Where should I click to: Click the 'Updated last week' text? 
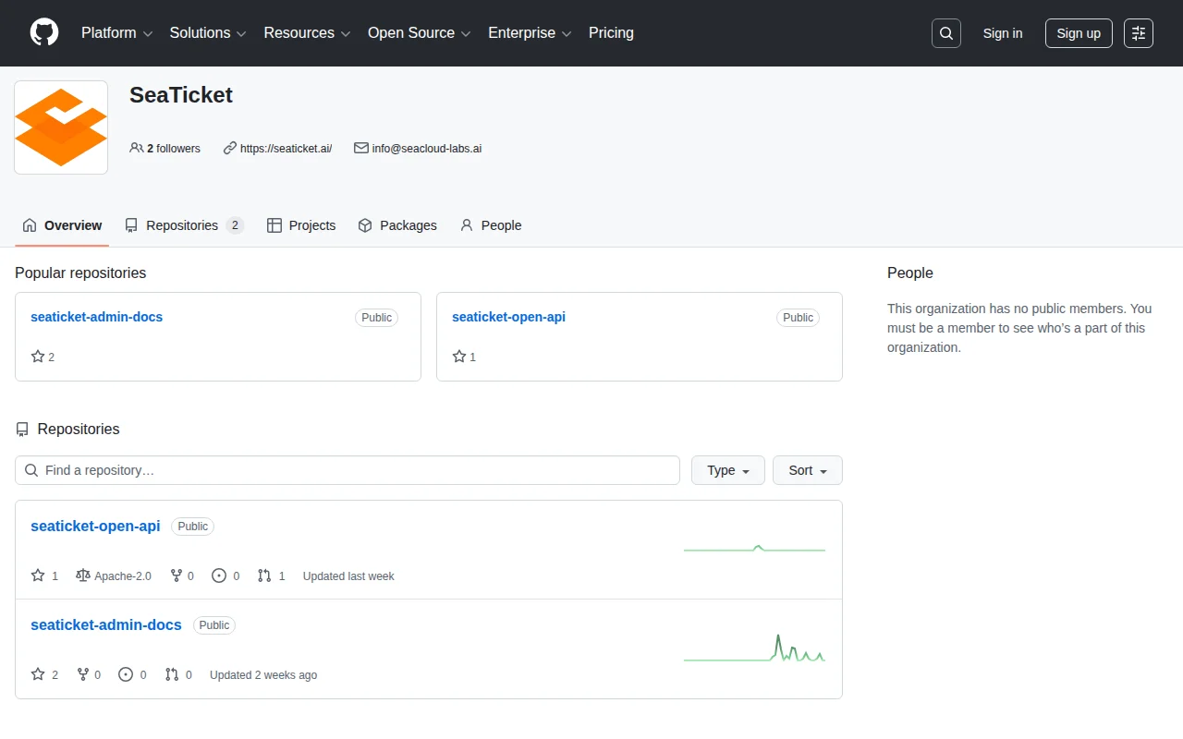[x=348, y=575]
